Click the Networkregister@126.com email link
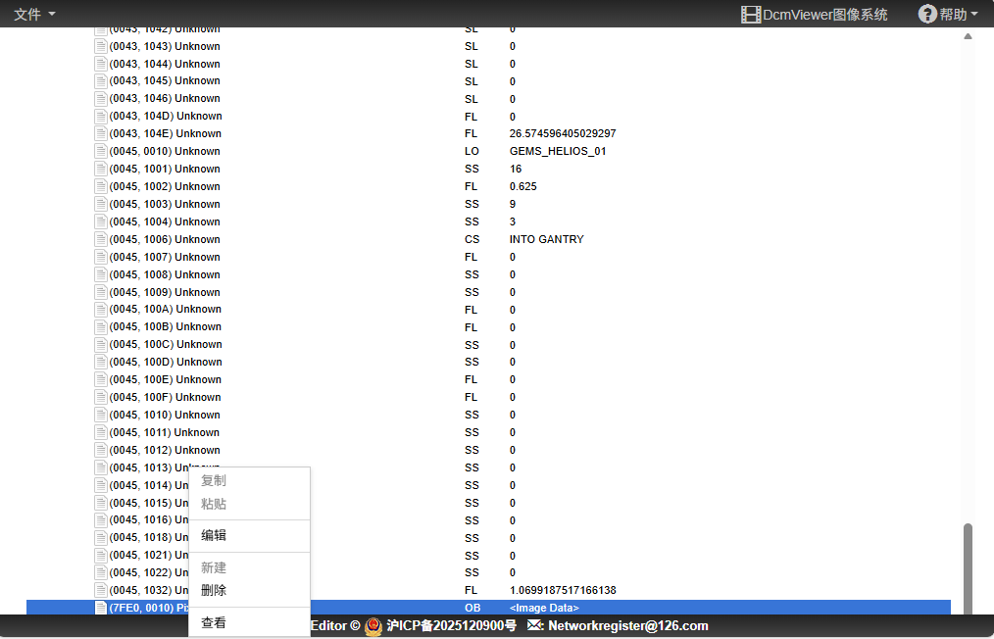The width and height of the screenshot is (994, 639). click(627, 625)
